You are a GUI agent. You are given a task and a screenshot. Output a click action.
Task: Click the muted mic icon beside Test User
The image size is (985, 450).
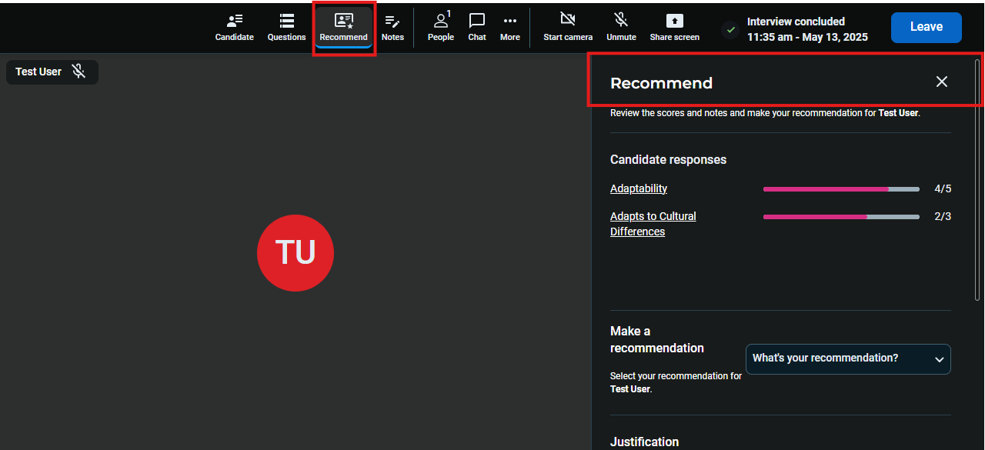point(78,72)
